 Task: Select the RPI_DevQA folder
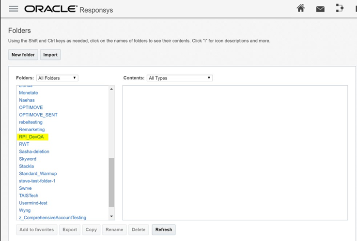point(31,137)
